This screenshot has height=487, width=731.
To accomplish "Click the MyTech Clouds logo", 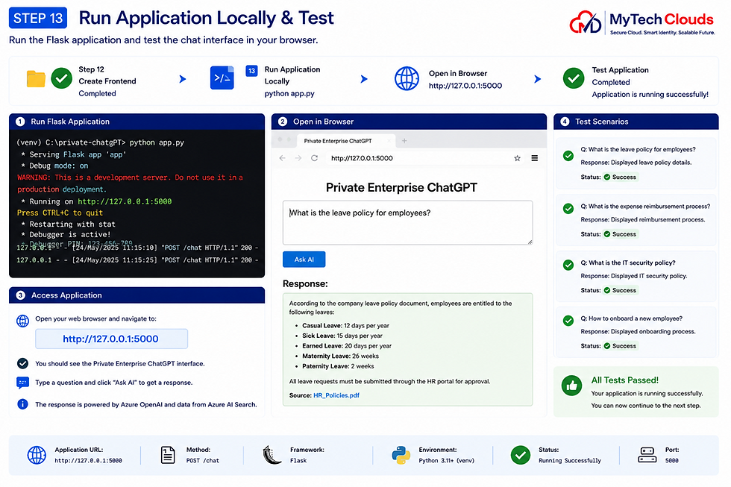I will tap(642, 22).
